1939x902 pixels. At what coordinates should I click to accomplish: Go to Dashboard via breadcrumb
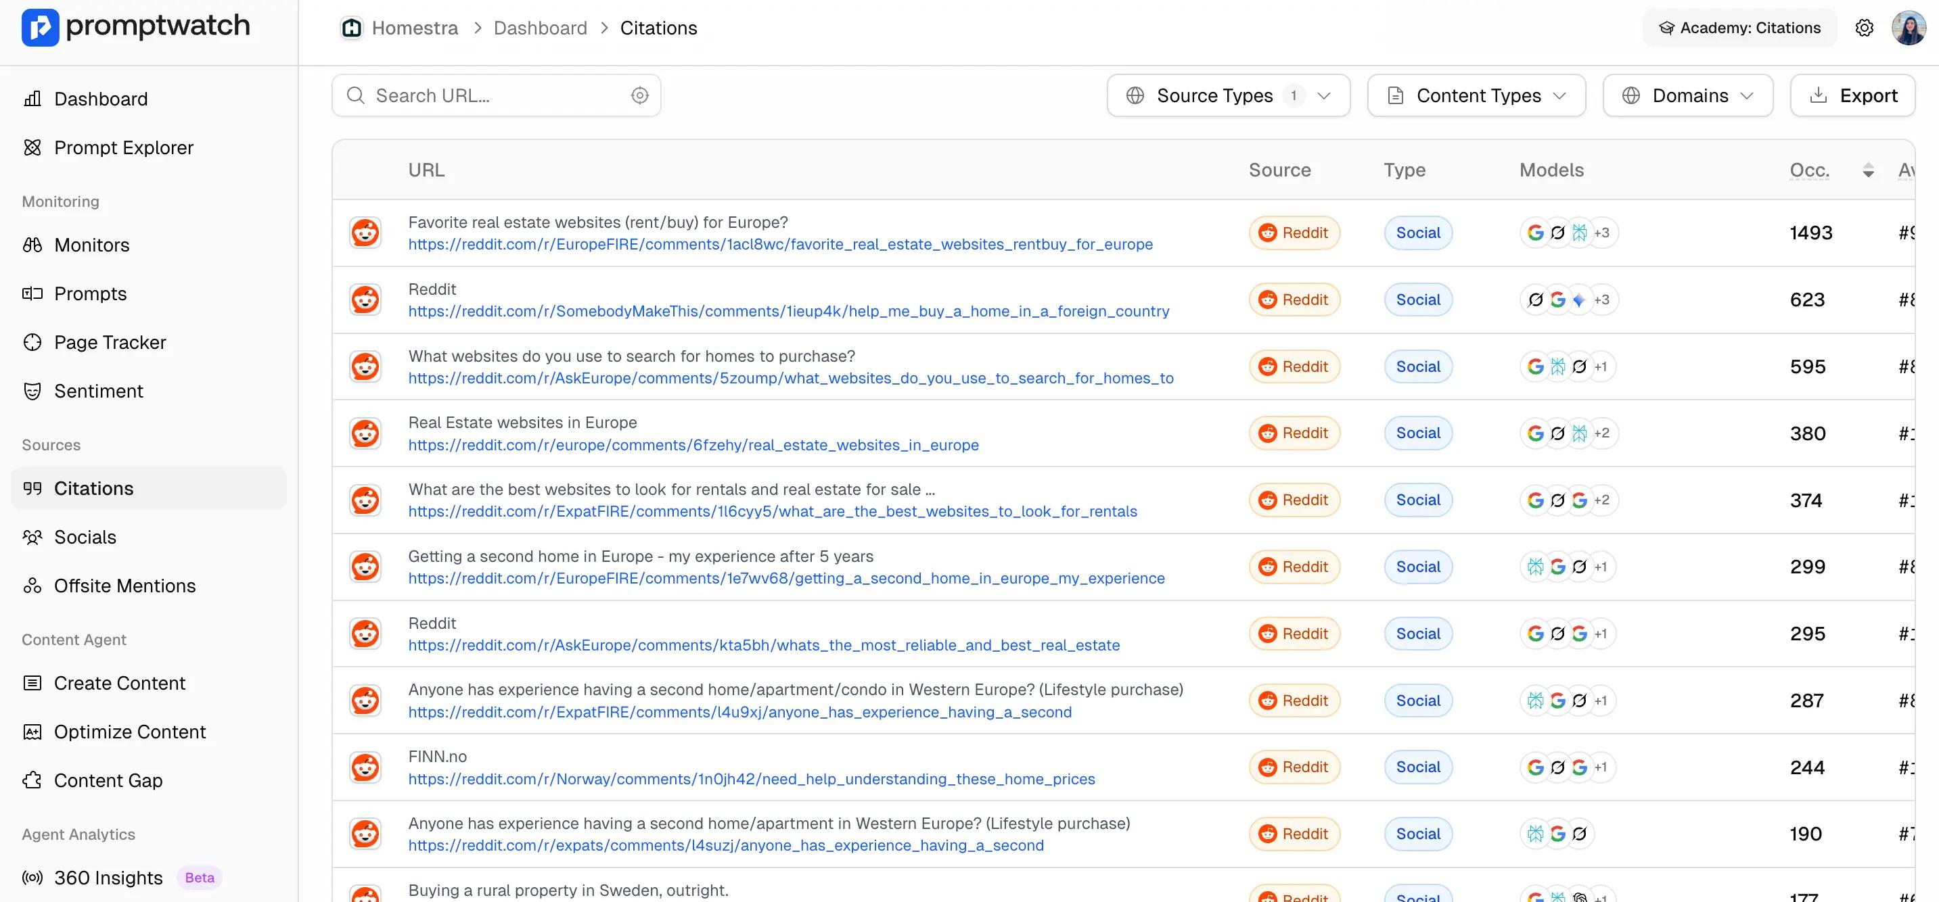pos(541,28)
